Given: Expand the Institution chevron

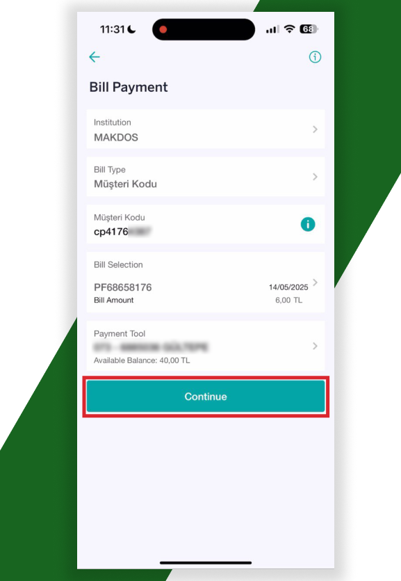Looking at the screenshot, I should click(x=315, y=129).
